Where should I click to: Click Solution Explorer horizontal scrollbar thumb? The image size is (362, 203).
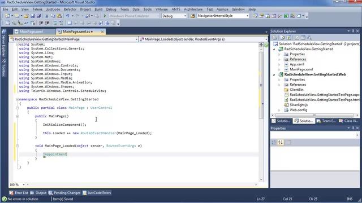[x=314, y=115]
